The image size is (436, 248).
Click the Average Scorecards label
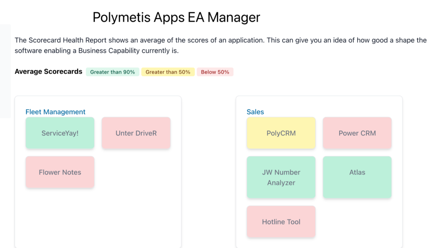click(x=49, y=72)
